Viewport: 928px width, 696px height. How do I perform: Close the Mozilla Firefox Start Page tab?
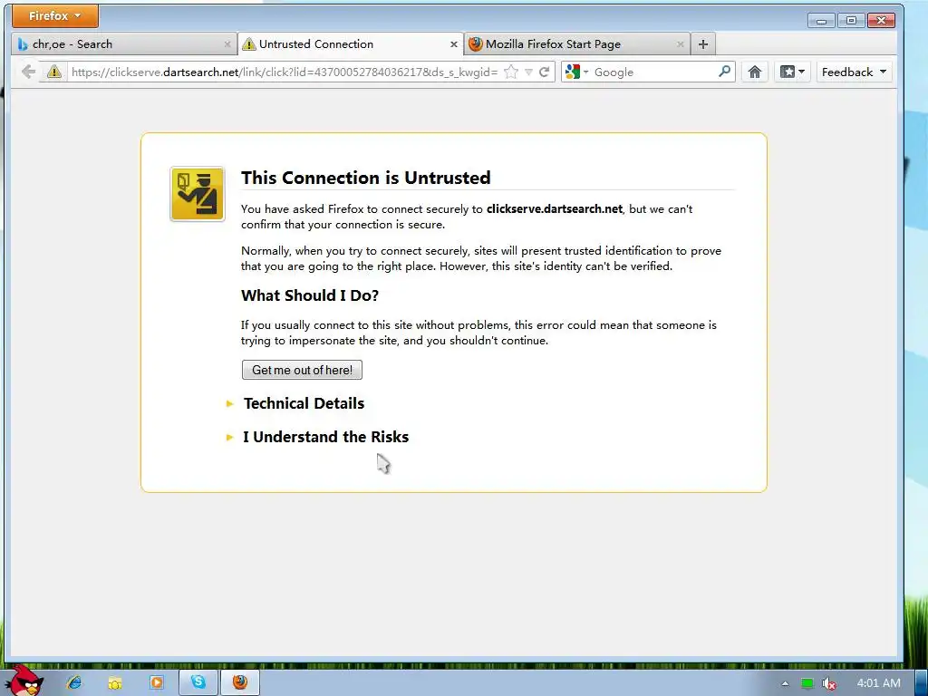click(x=681, y=44)
